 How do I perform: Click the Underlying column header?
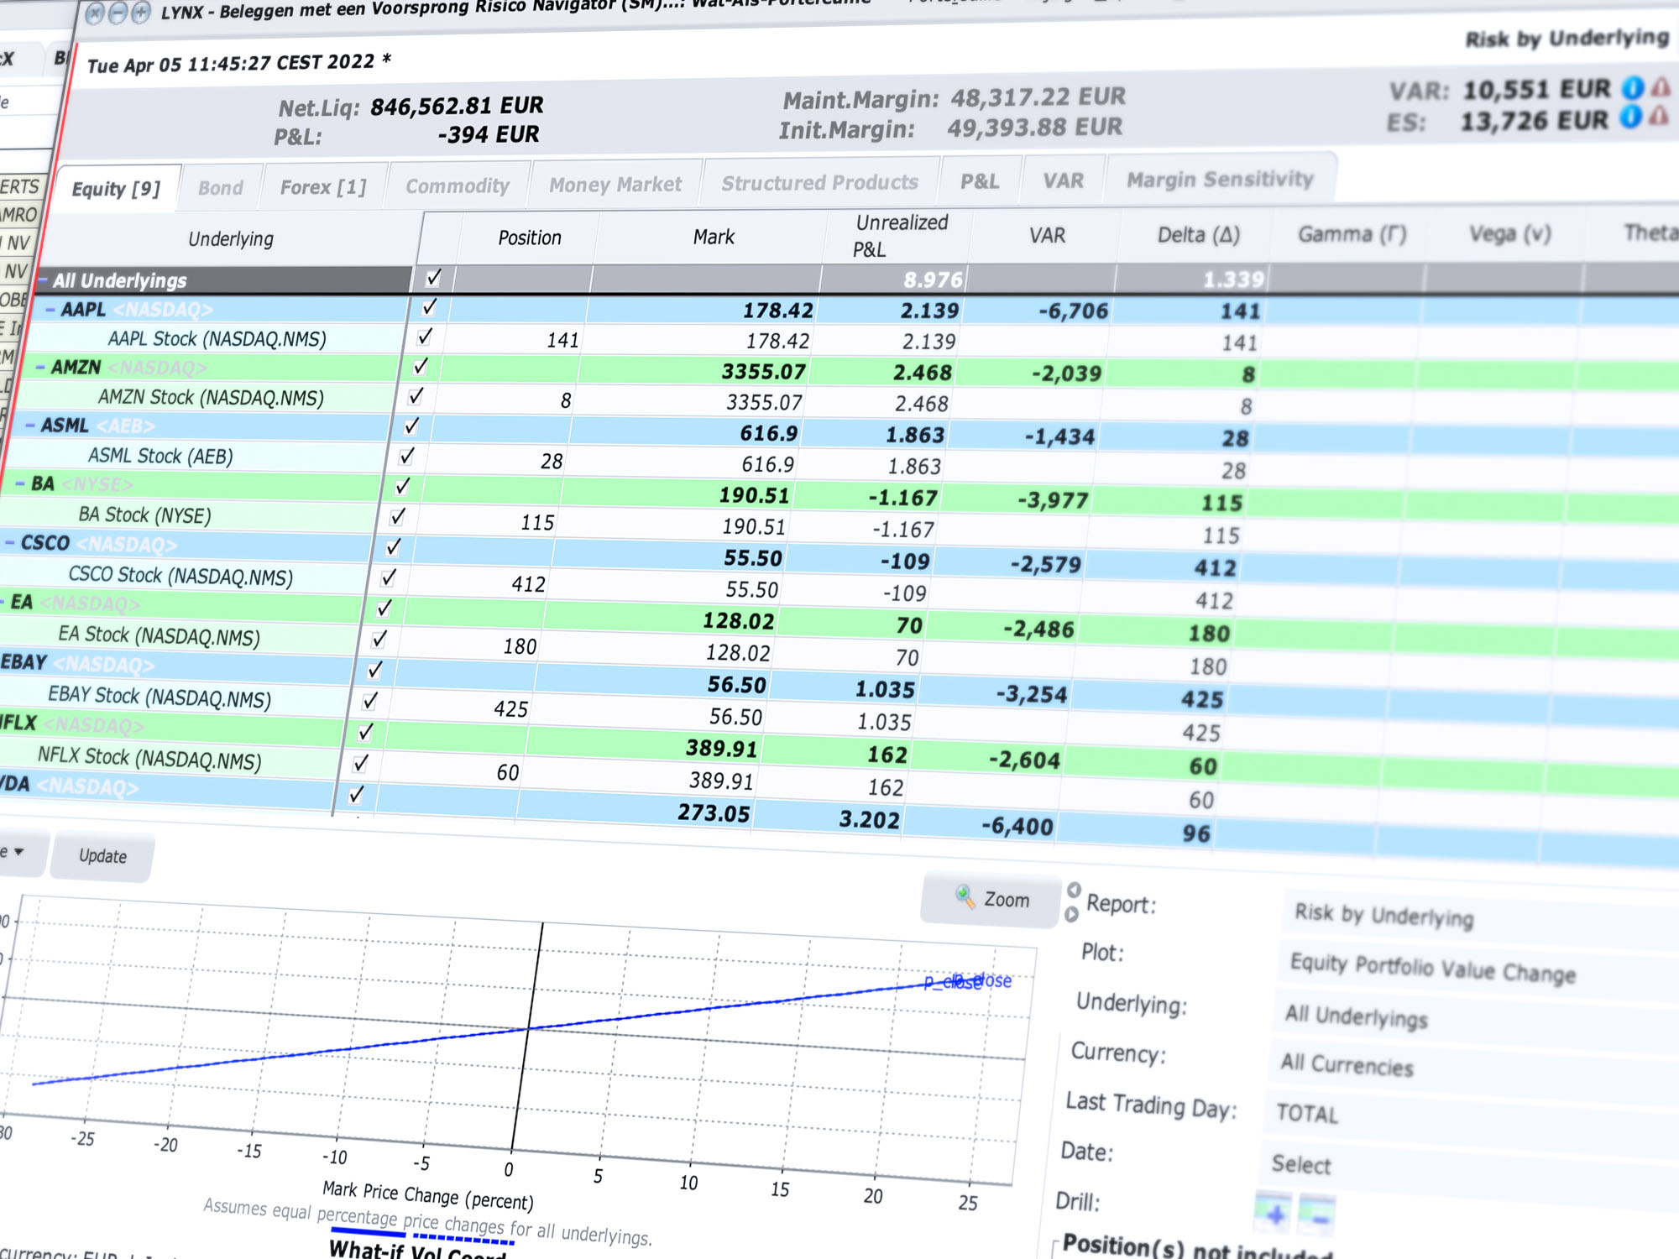point(231,239)
